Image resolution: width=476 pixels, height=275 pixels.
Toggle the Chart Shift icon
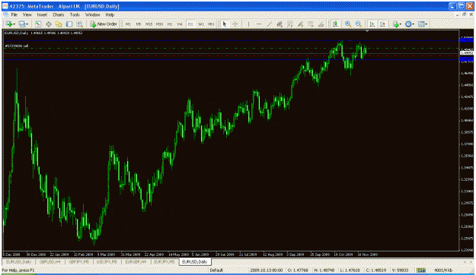pos(382,24)
